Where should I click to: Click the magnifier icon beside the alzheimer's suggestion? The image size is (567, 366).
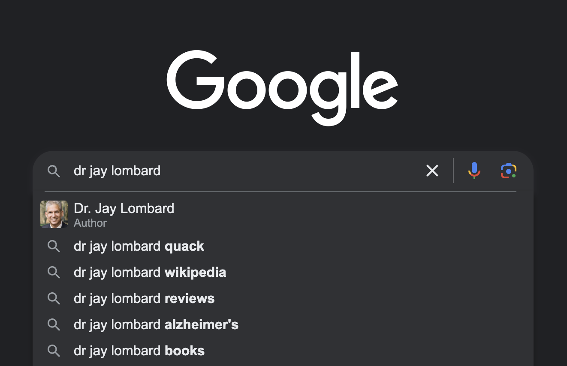coord(54,324)
